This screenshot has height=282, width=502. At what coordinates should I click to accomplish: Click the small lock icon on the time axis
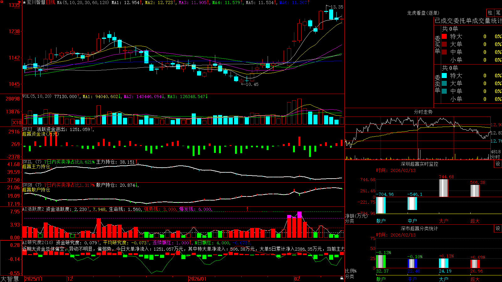[342, 278]
